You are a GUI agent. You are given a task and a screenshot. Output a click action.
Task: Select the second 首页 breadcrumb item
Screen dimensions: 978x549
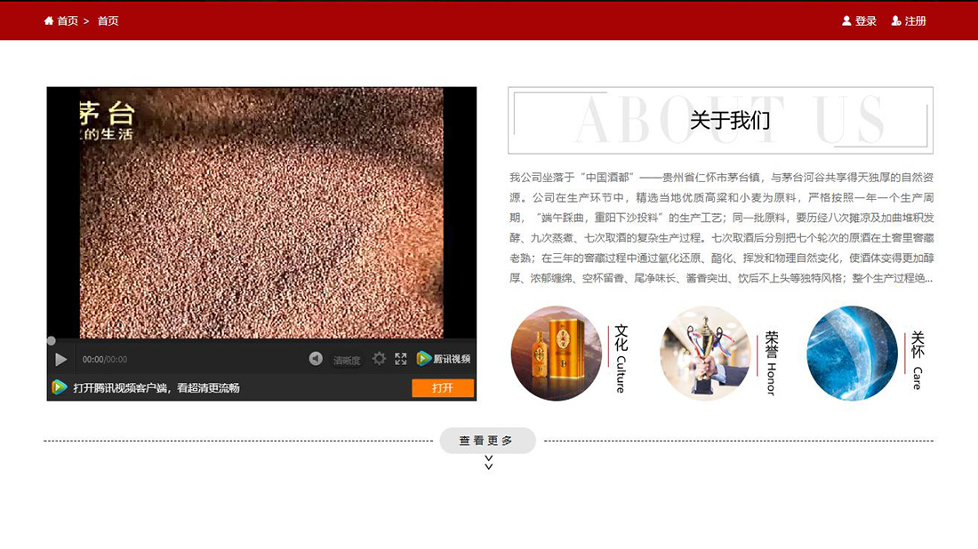coord(108,21)
